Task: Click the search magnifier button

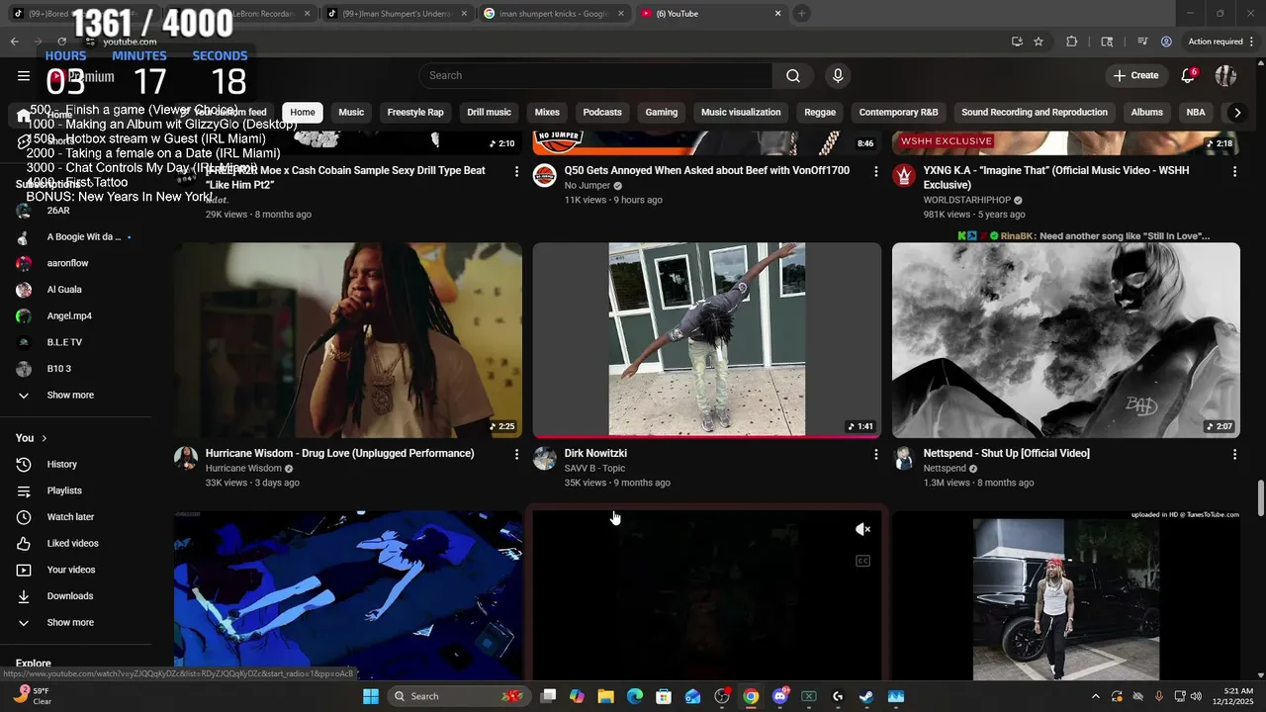Action: click(x=793, y=76)
